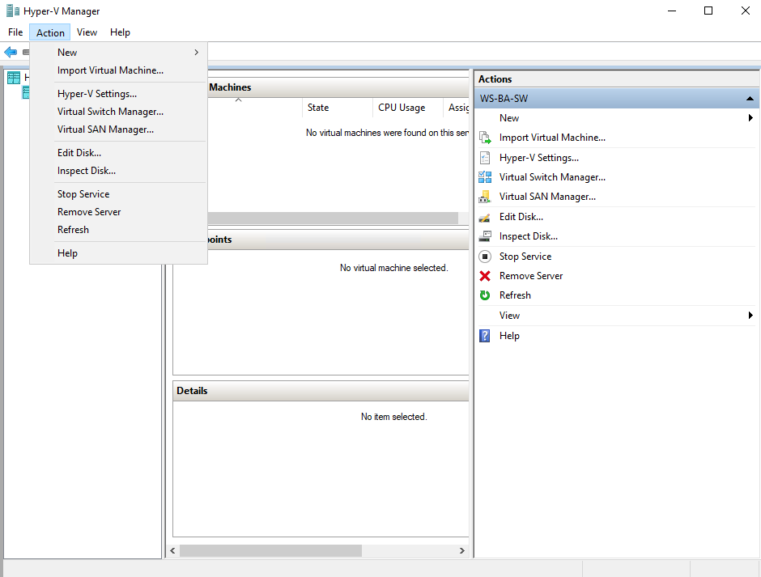This screenshot has height=577, width=761.
Task: Select Stop Service in Action menu
Action: click(118, 194)
